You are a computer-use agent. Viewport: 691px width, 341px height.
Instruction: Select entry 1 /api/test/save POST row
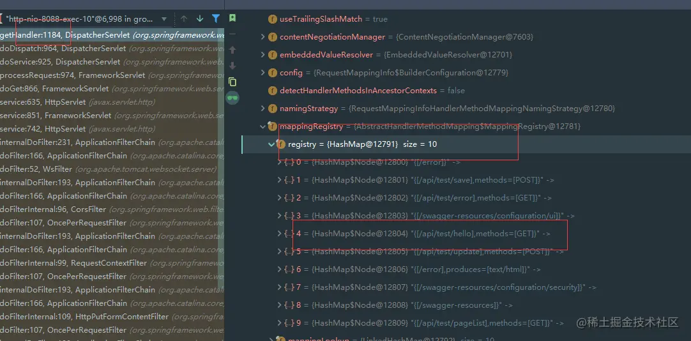(466, 179)
